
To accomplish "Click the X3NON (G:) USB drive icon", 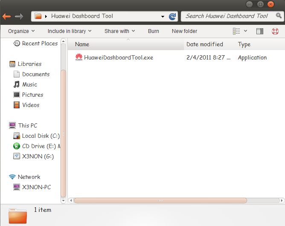I will (x=17, y=156).
